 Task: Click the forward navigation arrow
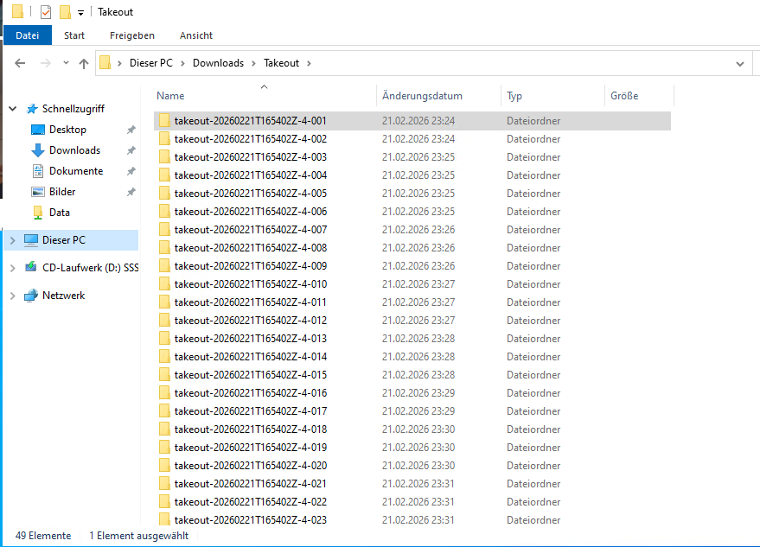pyautogui.click(x=46, y=63)
